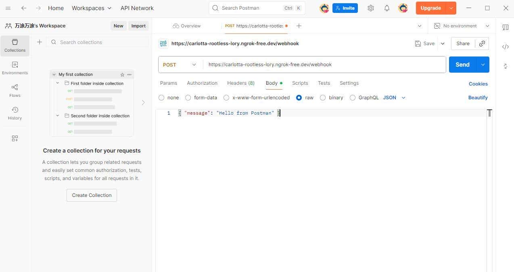
Task: Open the Flows sidebar panel
Action: tap(15, 91)
